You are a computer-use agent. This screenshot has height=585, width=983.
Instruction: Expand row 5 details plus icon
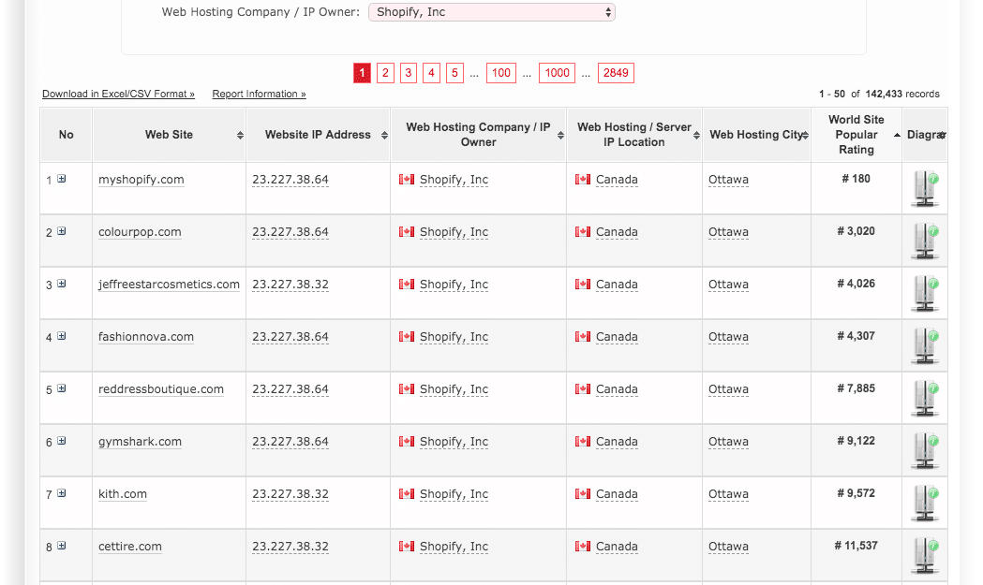(x=62, y=388)
